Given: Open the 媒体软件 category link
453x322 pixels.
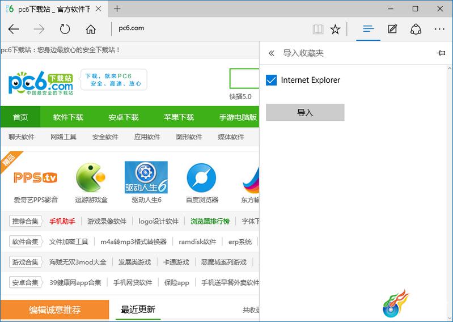Looking at the screenshot, I should [x=231, y=137].
